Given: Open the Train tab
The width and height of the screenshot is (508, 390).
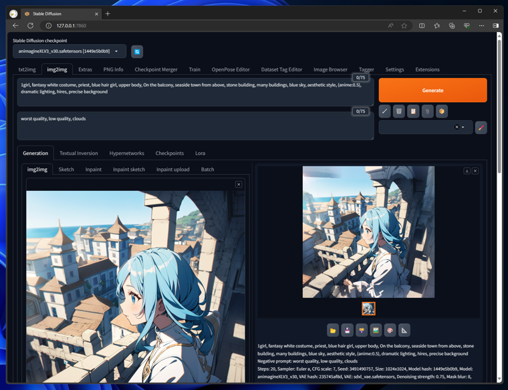Looking at the screenshot, I should coord(195,69).
